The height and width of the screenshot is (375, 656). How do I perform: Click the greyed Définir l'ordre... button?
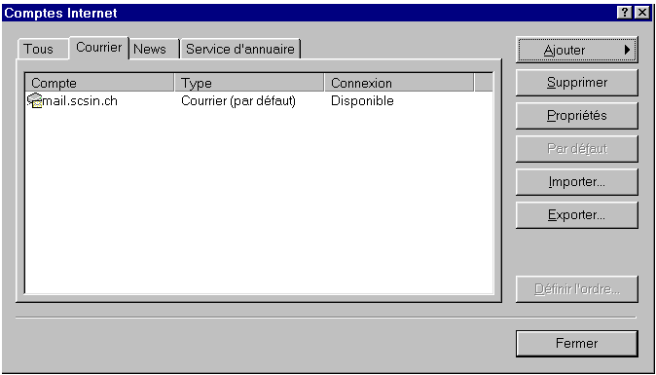click(x=576, y=289)
